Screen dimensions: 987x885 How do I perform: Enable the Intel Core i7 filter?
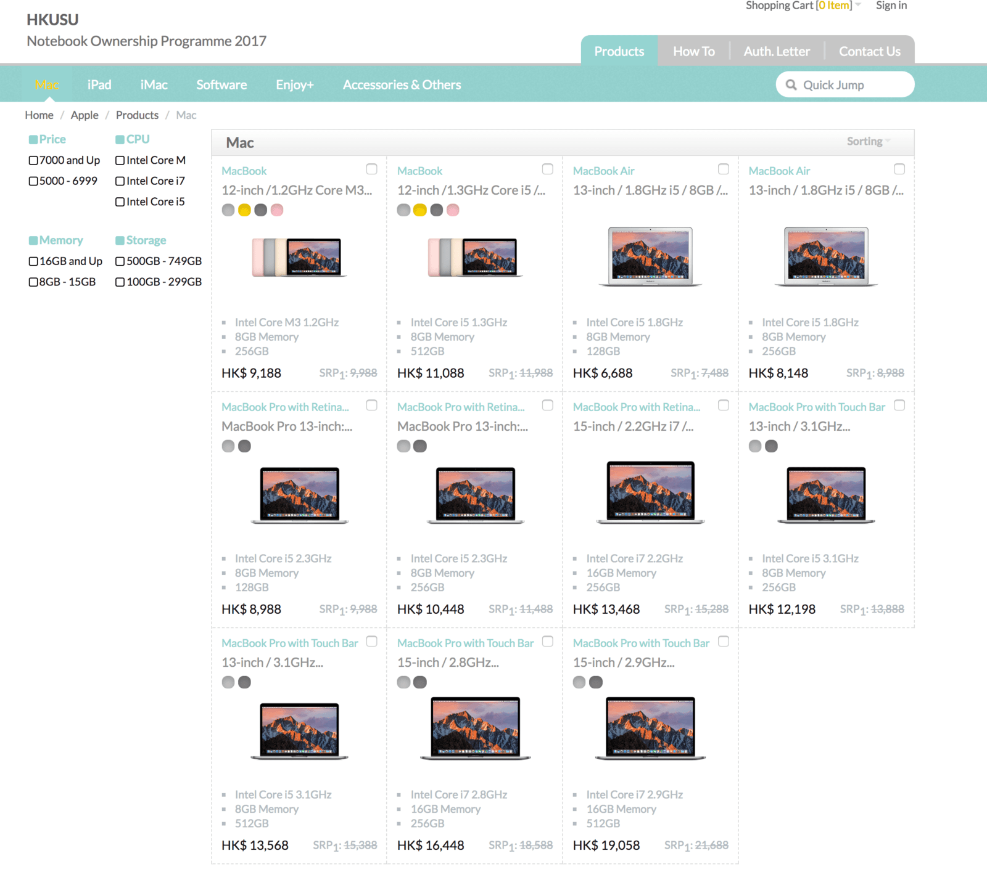120,181
